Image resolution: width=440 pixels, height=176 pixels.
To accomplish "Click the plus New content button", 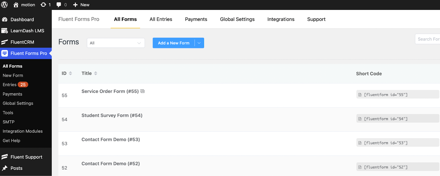I will pyautogui.click(x=81, y=5).
